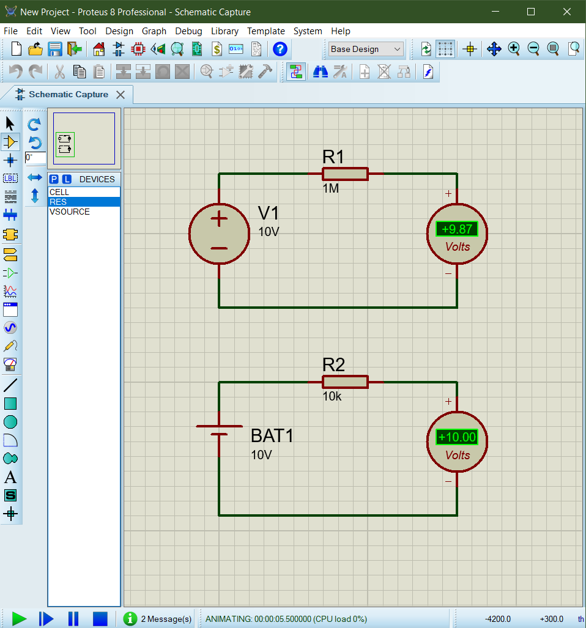Image resolution: width=586 pixels, height=628 pixels.
Task: Stop the simulation
Action: point(100,619)
